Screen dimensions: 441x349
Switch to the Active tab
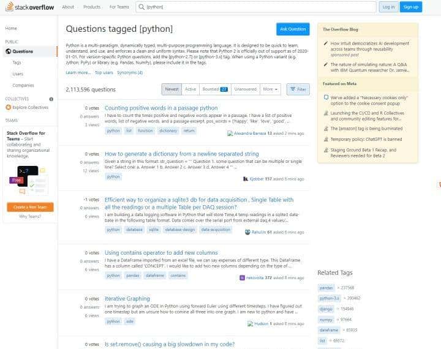(x=190, y=89)
